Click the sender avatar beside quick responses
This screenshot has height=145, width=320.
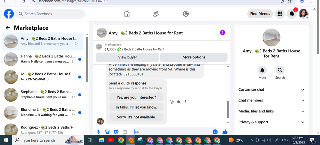click(100, 121)
